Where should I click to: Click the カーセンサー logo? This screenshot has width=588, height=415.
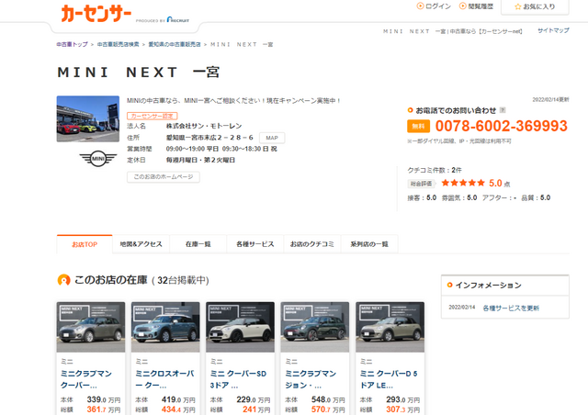pos(96,14)
